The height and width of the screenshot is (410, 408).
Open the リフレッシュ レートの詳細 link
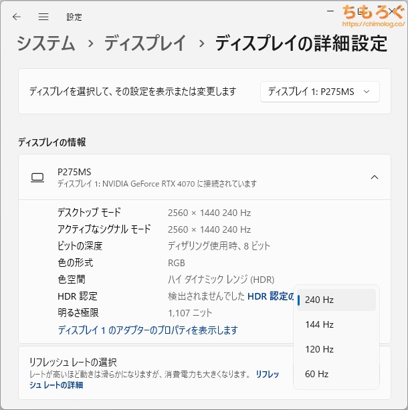pyautogui.click(x=56, y=385)
